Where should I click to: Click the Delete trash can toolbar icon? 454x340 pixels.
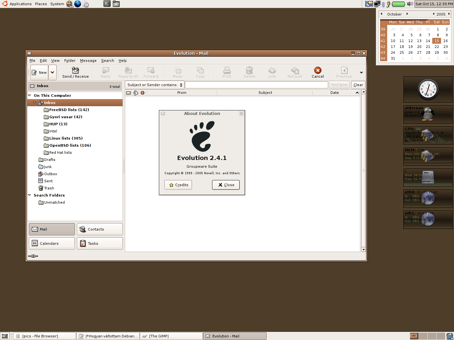[249, 70]
